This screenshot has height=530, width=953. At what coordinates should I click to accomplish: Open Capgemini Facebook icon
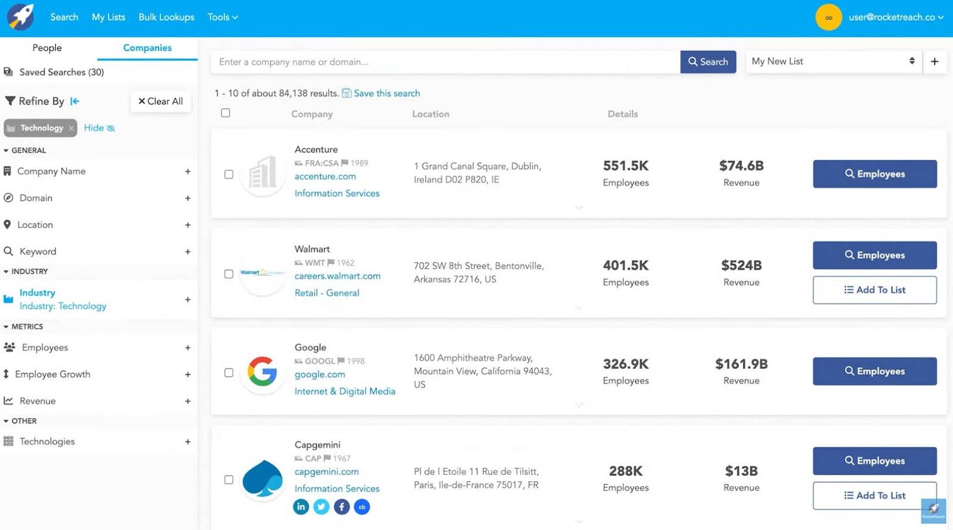(x=342, y=507)
